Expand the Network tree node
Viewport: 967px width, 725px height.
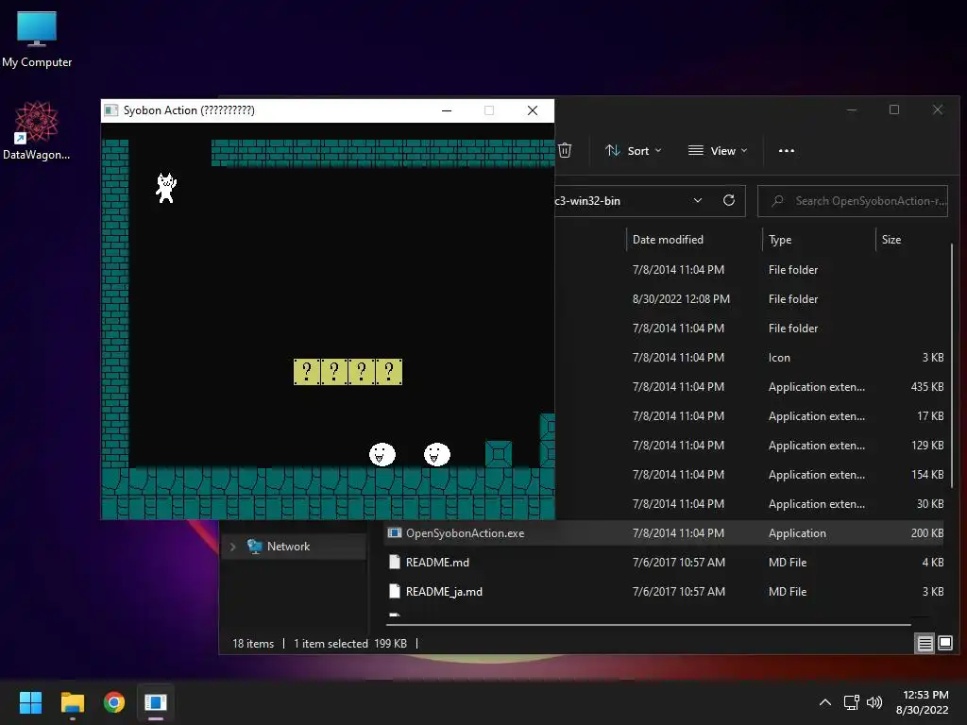point(232,547)
